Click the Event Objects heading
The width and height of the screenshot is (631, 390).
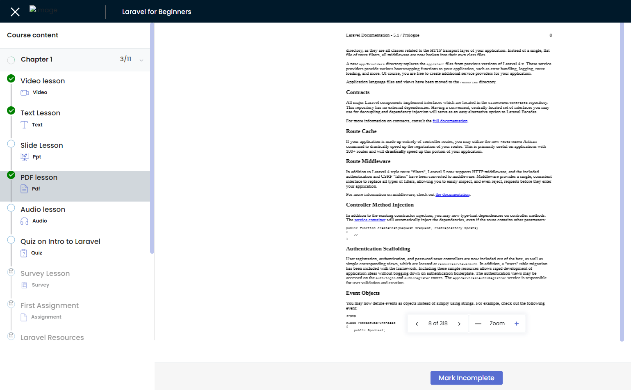[363, 293]
